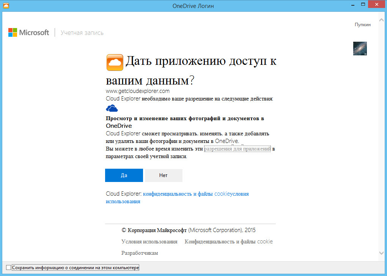Click the Пупкин account name
Image resolution: width=387 pixels, height=276 pixels.
coord(363,25)
